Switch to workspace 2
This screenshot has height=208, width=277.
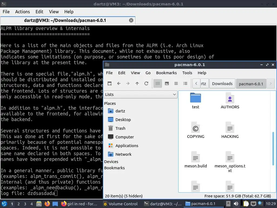coord(19,204)
